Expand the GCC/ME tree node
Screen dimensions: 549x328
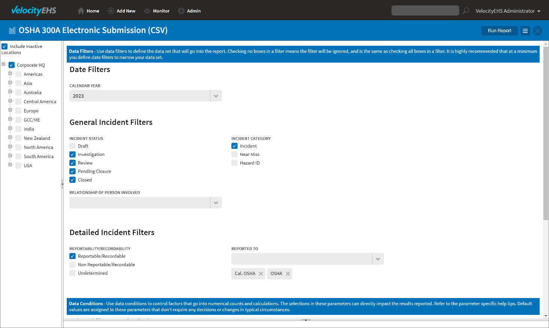[10, 119]
